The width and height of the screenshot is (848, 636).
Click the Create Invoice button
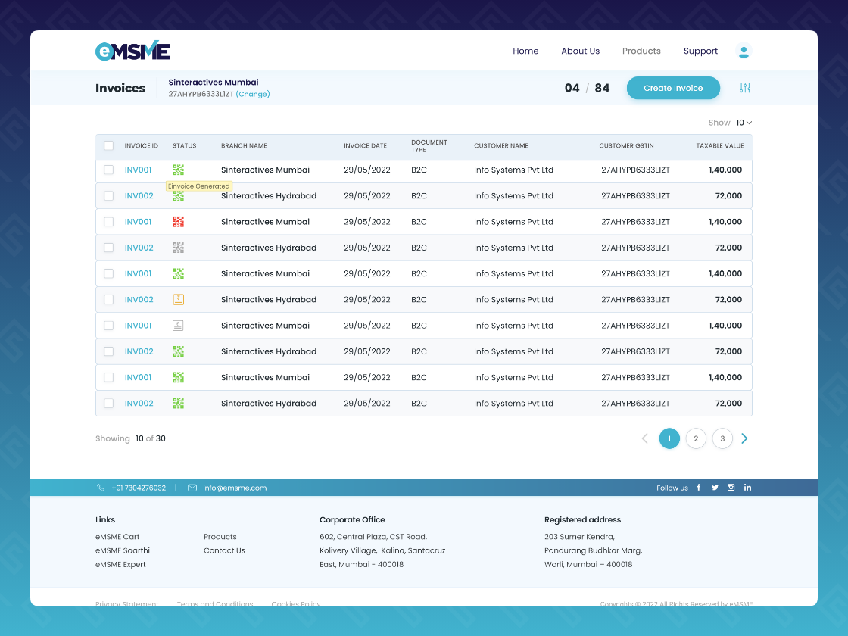point(673,88)
